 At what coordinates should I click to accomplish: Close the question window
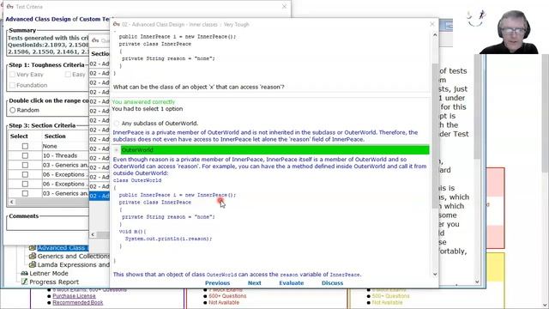(x=432, y=24)
